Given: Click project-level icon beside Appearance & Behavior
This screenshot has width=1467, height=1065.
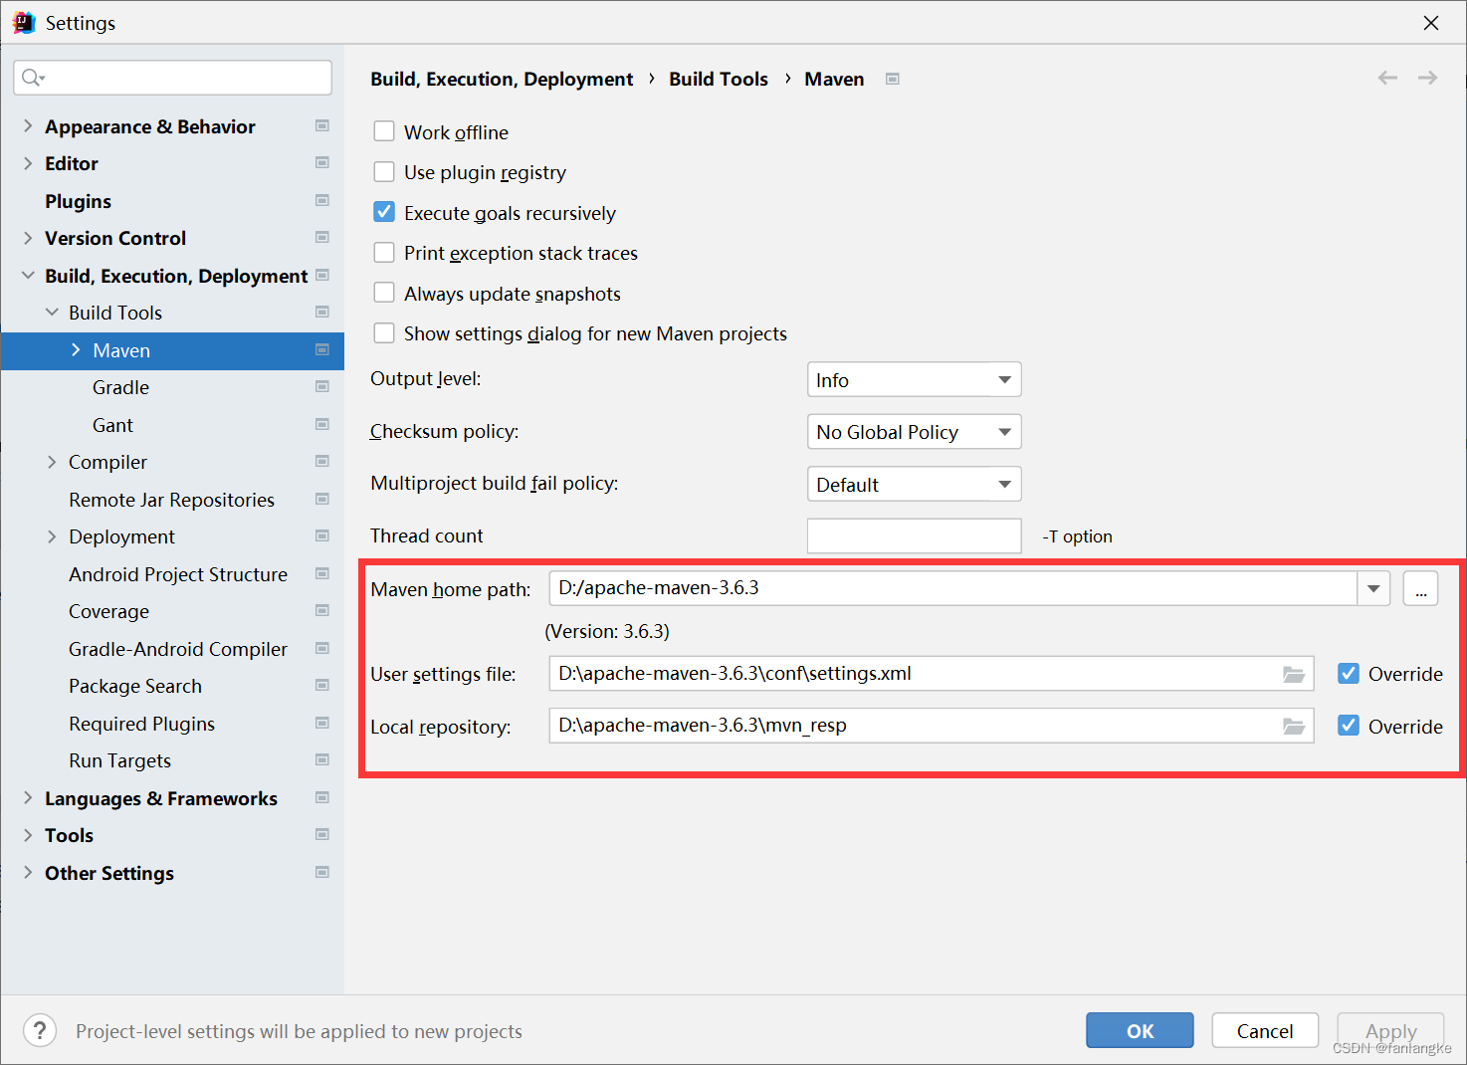Looking at the screenshot, I should (322, 125).
